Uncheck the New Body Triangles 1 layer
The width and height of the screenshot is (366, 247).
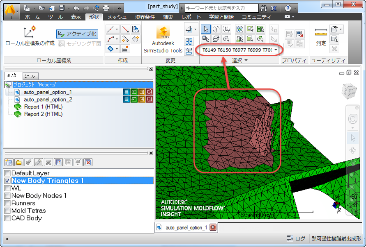coord(7,180)
